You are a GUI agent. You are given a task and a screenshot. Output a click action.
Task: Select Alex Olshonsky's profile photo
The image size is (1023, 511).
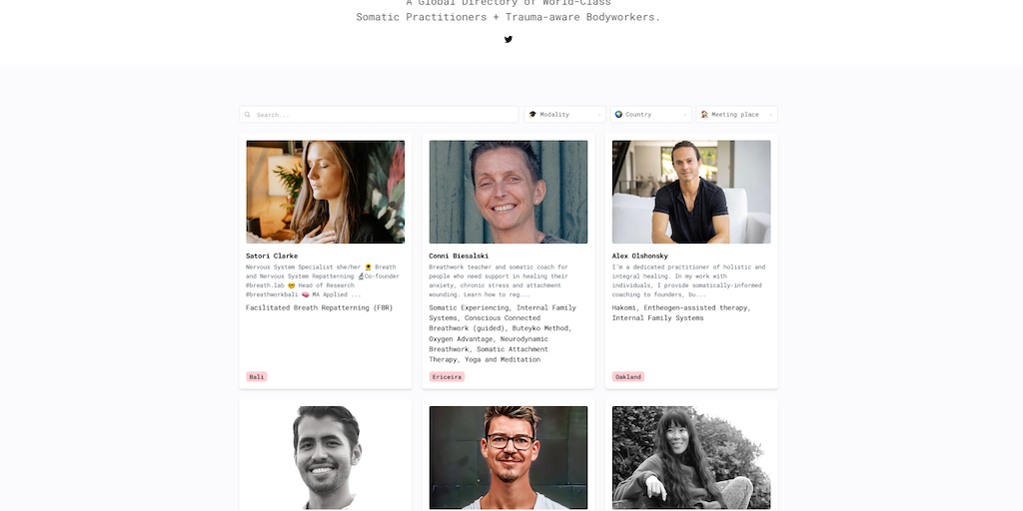(x=691, y=192)
